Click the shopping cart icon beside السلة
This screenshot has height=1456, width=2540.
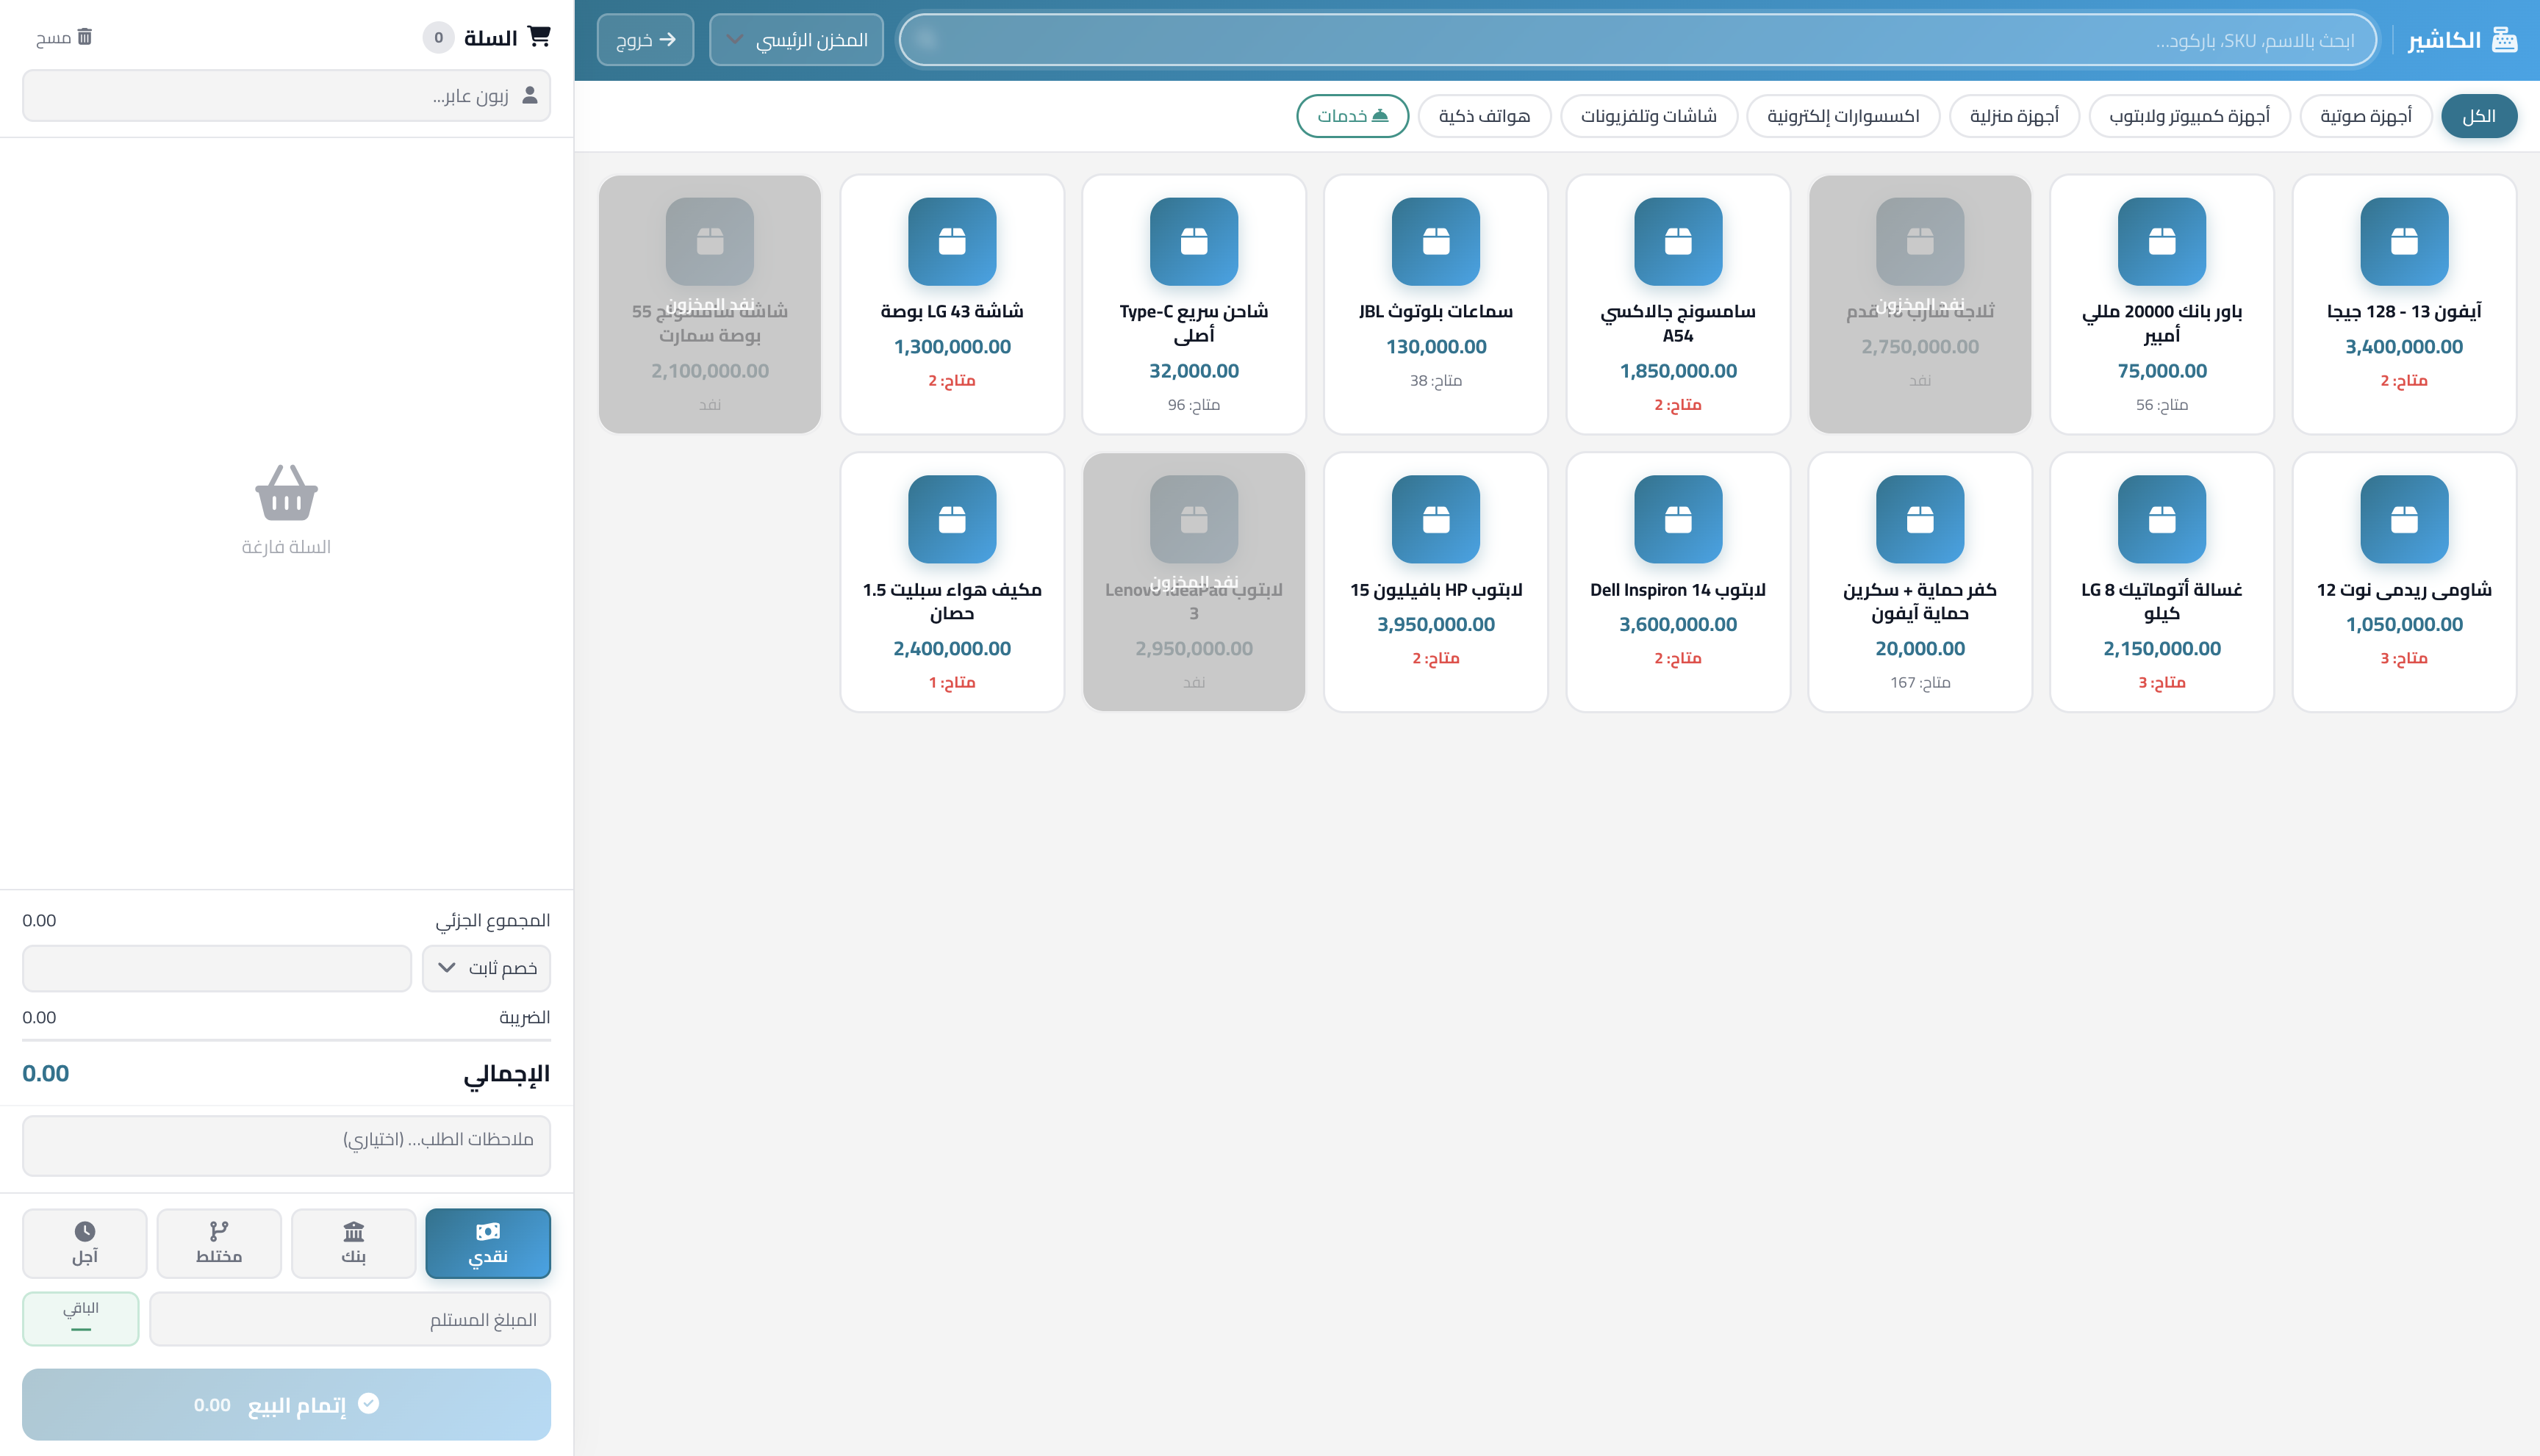[538, 37]
